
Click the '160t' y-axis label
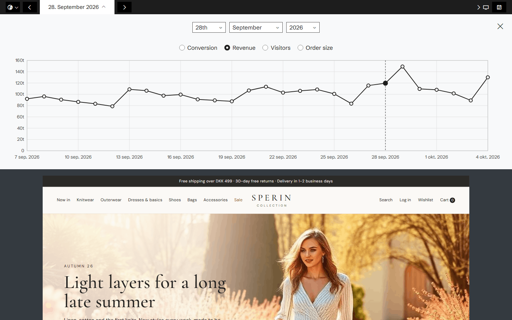coord(20,60)
